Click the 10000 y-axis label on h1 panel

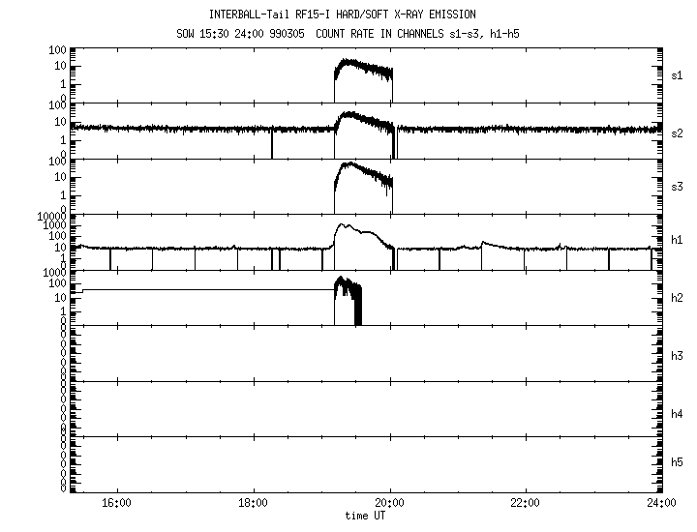[51, 218]
